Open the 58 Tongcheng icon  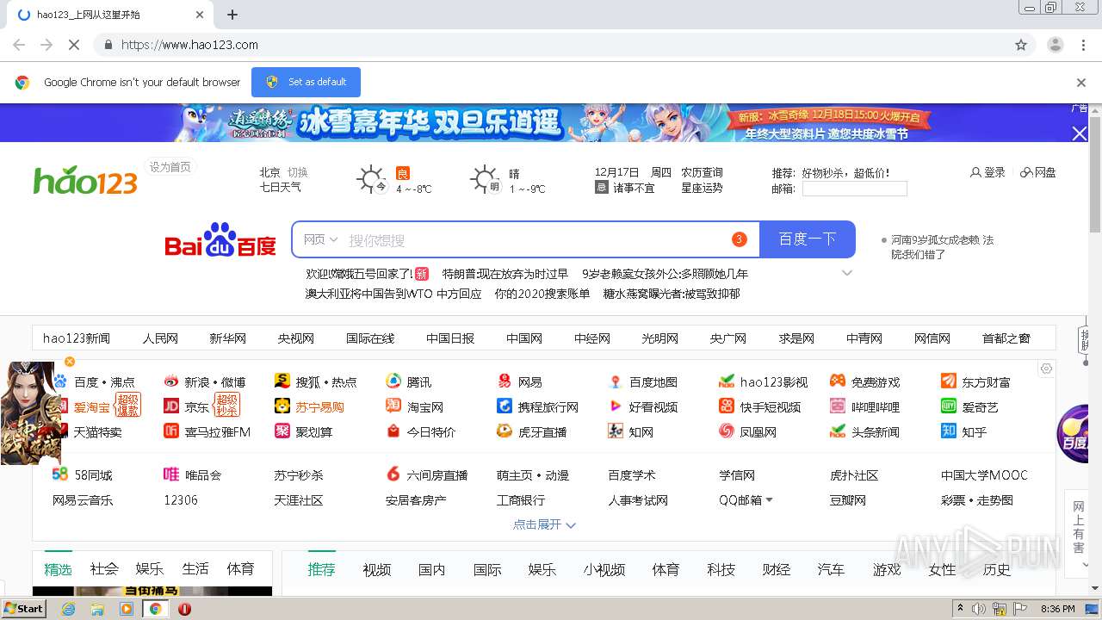60,474
